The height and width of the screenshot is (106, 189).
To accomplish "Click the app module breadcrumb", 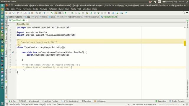I will tap(27, 17).
